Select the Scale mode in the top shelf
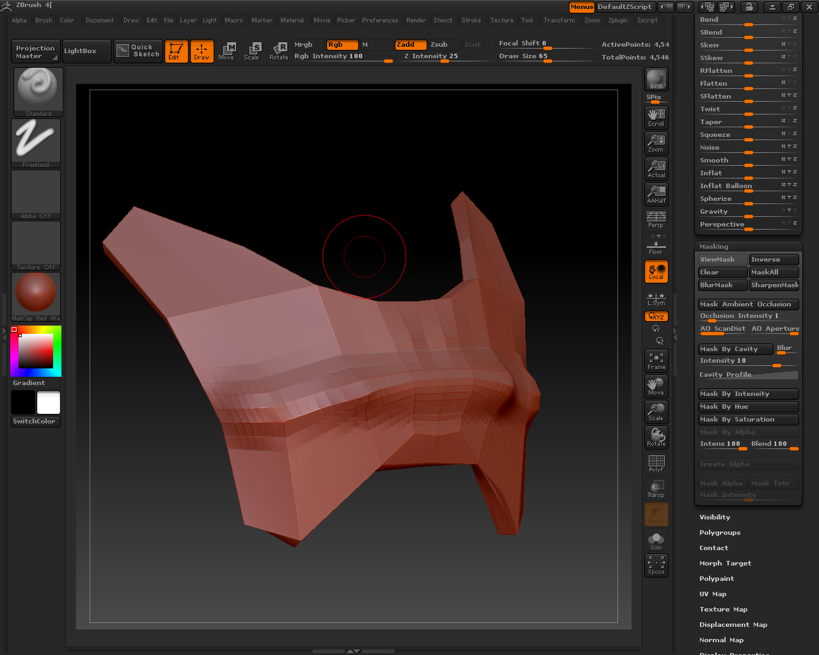Viewport: 819px width, 655px height. coord(252,51)
